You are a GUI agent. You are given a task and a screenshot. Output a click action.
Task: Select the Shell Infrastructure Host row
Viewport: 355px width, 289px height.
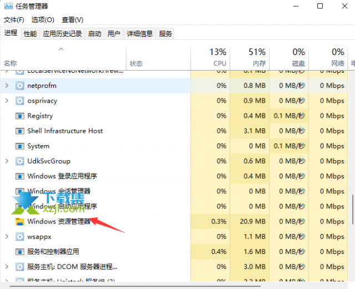point(174,131)
